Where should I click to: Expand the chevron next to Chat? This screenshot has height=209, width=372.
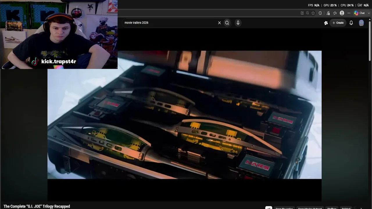[369, 13]
